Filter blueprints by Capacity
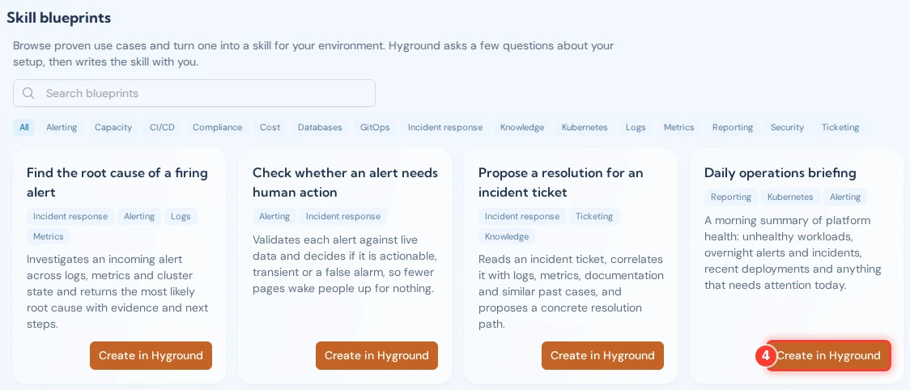 113,127
